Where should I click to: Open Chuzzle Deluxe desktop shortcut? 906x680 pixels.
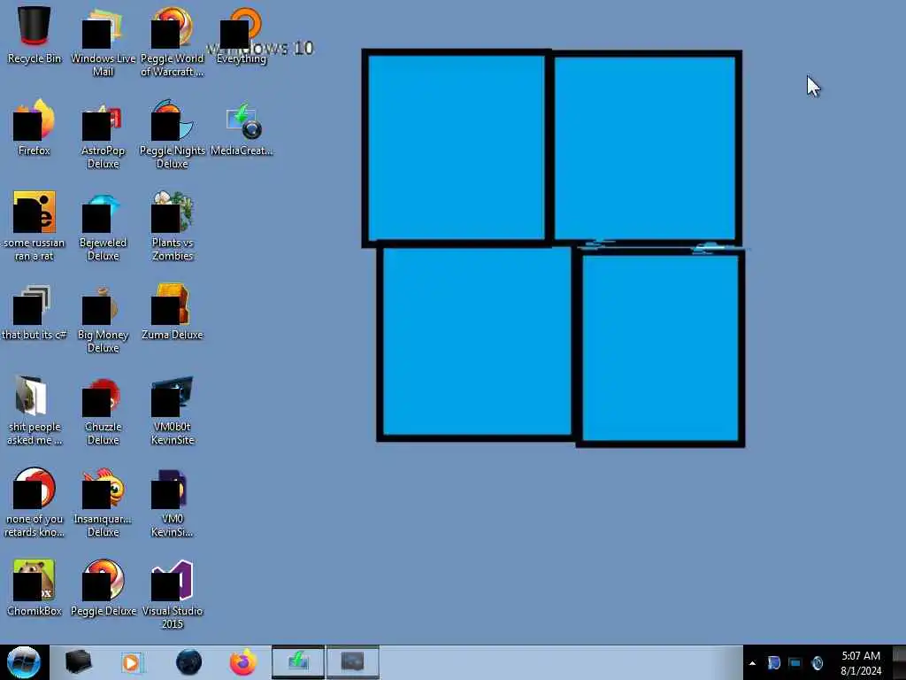click(x=103, y=410)
